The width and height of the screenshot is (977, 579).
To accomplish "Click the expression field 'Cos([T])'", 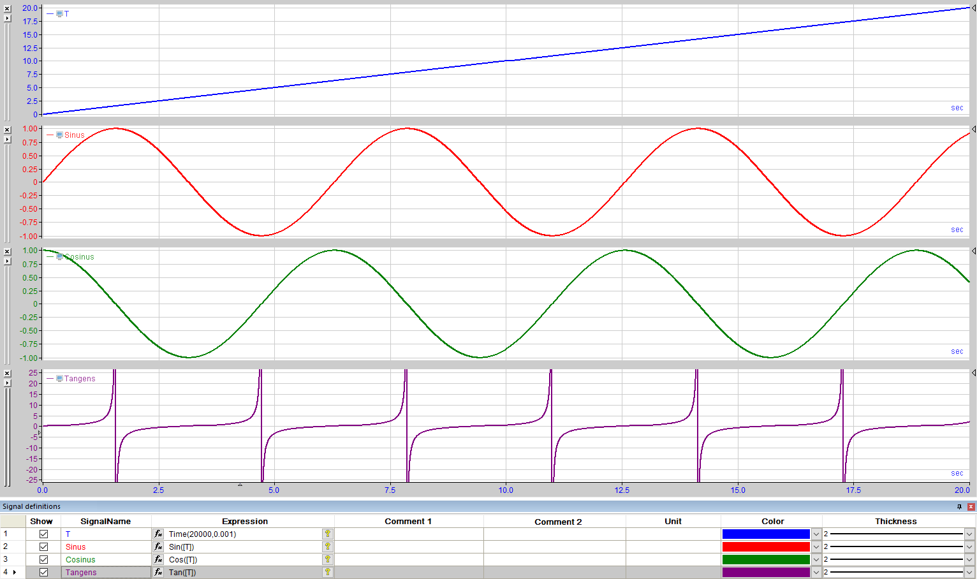I will (x=244, y=559).
